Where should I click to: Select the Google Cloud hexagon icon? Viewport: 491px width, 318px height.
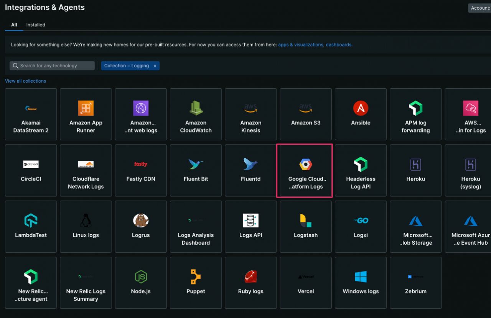306,164
